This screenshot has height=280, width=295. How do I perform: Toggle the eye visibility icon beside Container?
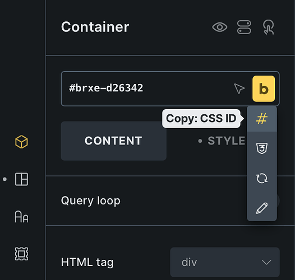(x=219, y=27)
